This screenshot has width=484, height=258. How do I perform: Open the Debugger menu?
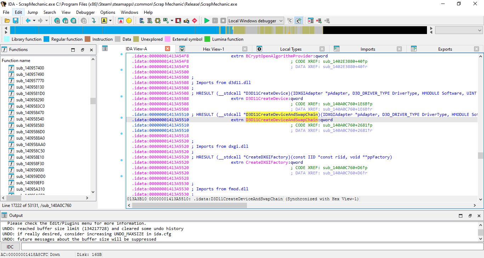85,12
